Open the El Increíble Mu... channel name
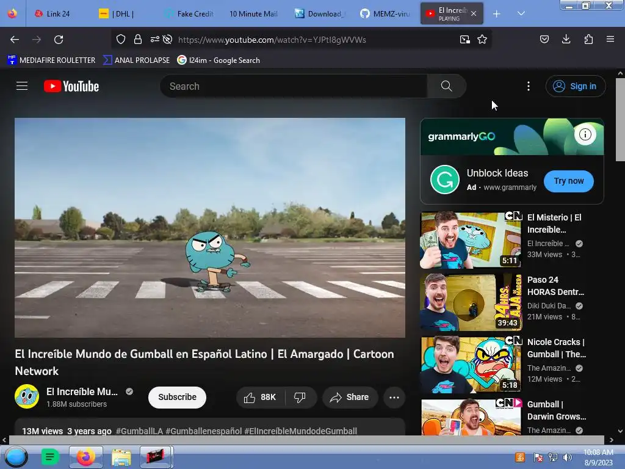 (82, 391)
